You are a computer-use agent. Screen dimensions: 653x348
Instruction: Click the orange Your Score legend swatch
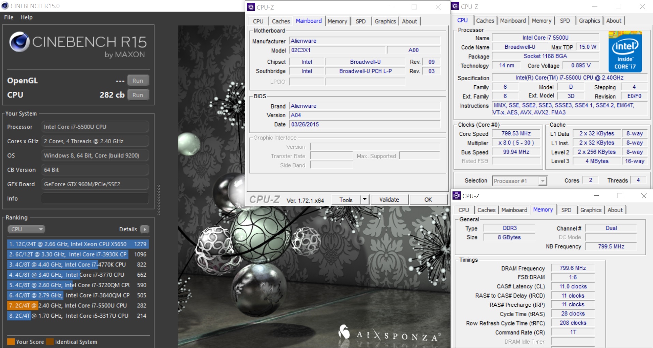click(x=11, y=342)
